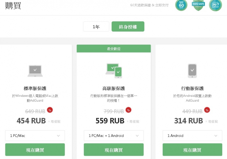Click the 559 RUB price

110,121
